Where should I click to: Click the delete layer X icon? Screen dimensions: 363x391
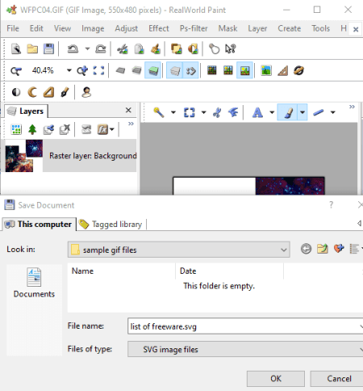pos(65,129)
